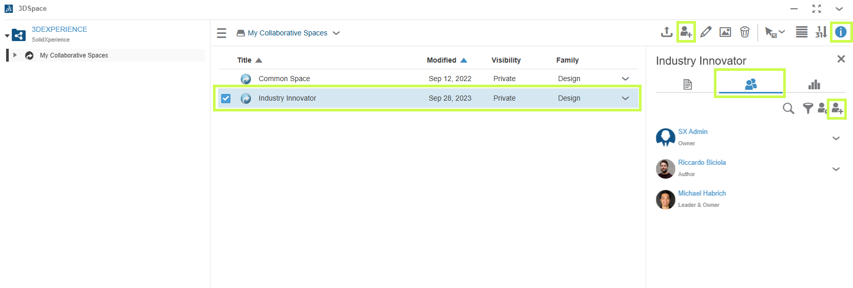
Task: Expand the Common Space row chevron
Action: 625,79
